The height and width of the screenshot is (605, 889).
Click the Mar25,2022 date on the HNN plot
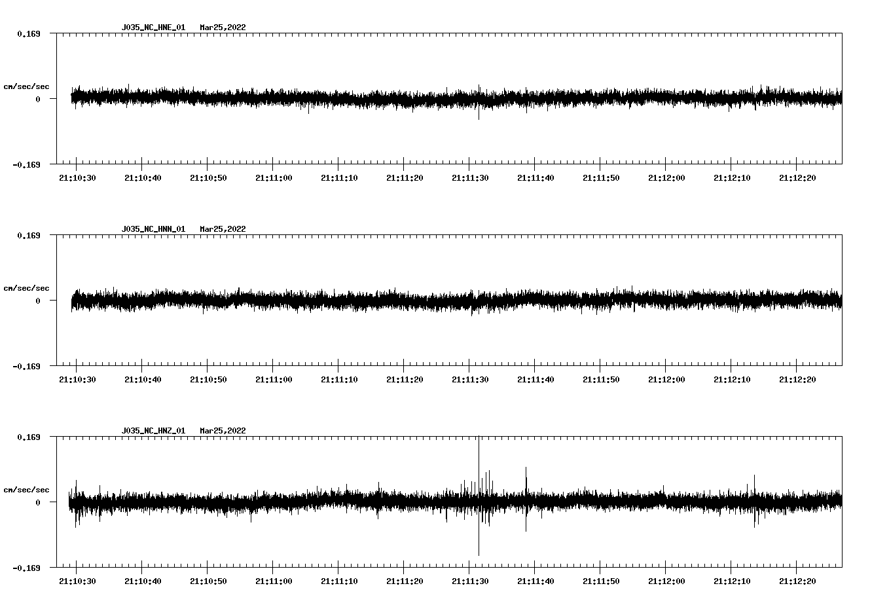coord(223,229)
